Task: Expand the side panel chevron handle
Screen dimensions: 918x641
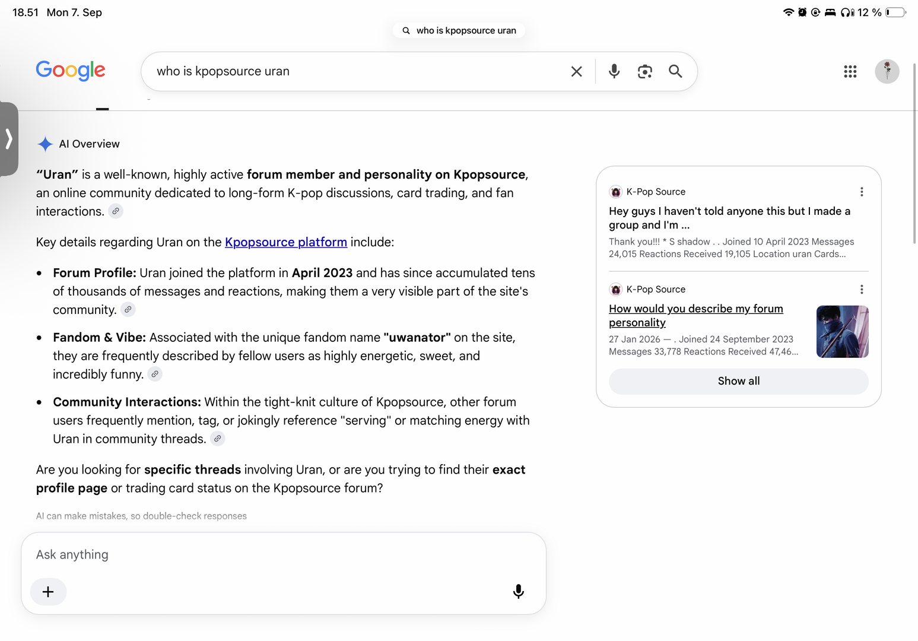Action: tap(9, 139)
